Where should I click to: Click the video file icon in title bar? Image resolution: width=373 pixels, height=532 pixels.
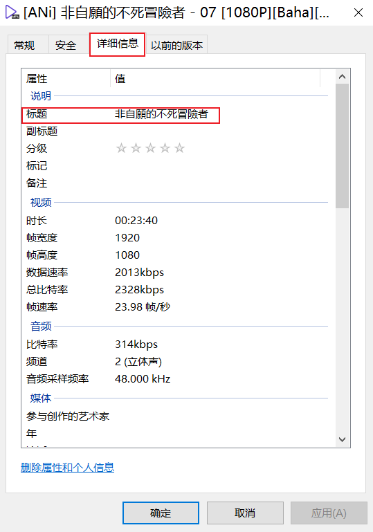pyautogui.click(x=12, y=12)
